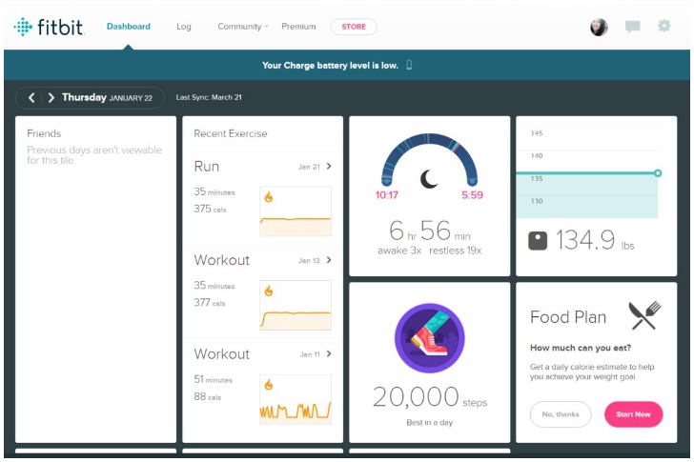Expand the Jan 11 Workout entry chevron
The width and height of the screenshot is (694, 462).
click(329, 353)
